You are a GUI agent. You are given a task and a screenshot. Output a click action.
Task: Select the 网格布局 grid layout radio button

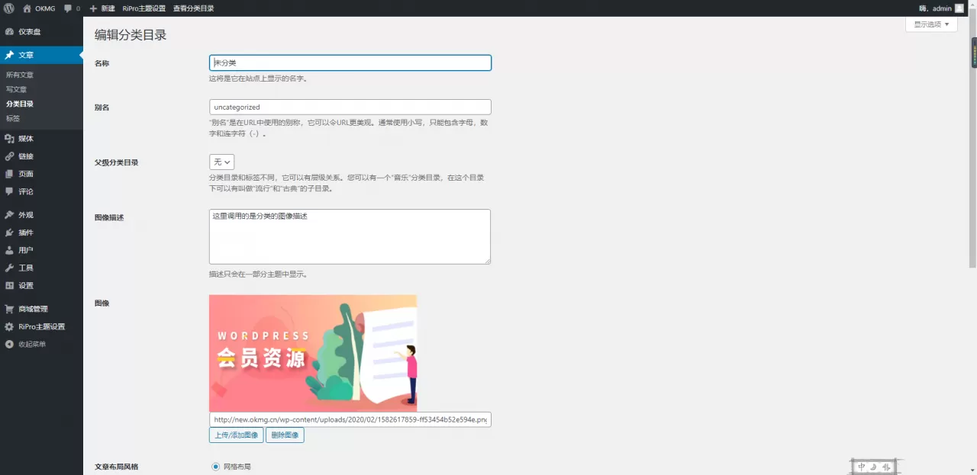pos(214,467)
